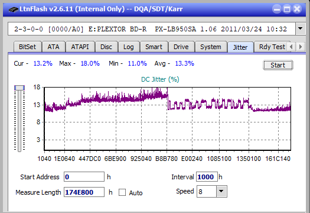Open the drive selection dropdown arrow
Image resolution: width=310 pixels, height=213 pixels.
[301, 29]
